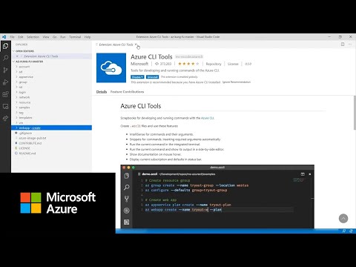
Task: Open notifications bell in status bar
Action: pos(351,231)
